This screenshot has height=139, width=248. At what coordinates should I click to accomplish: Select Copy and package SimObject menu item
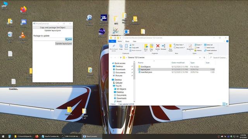[x=53, y=27]
